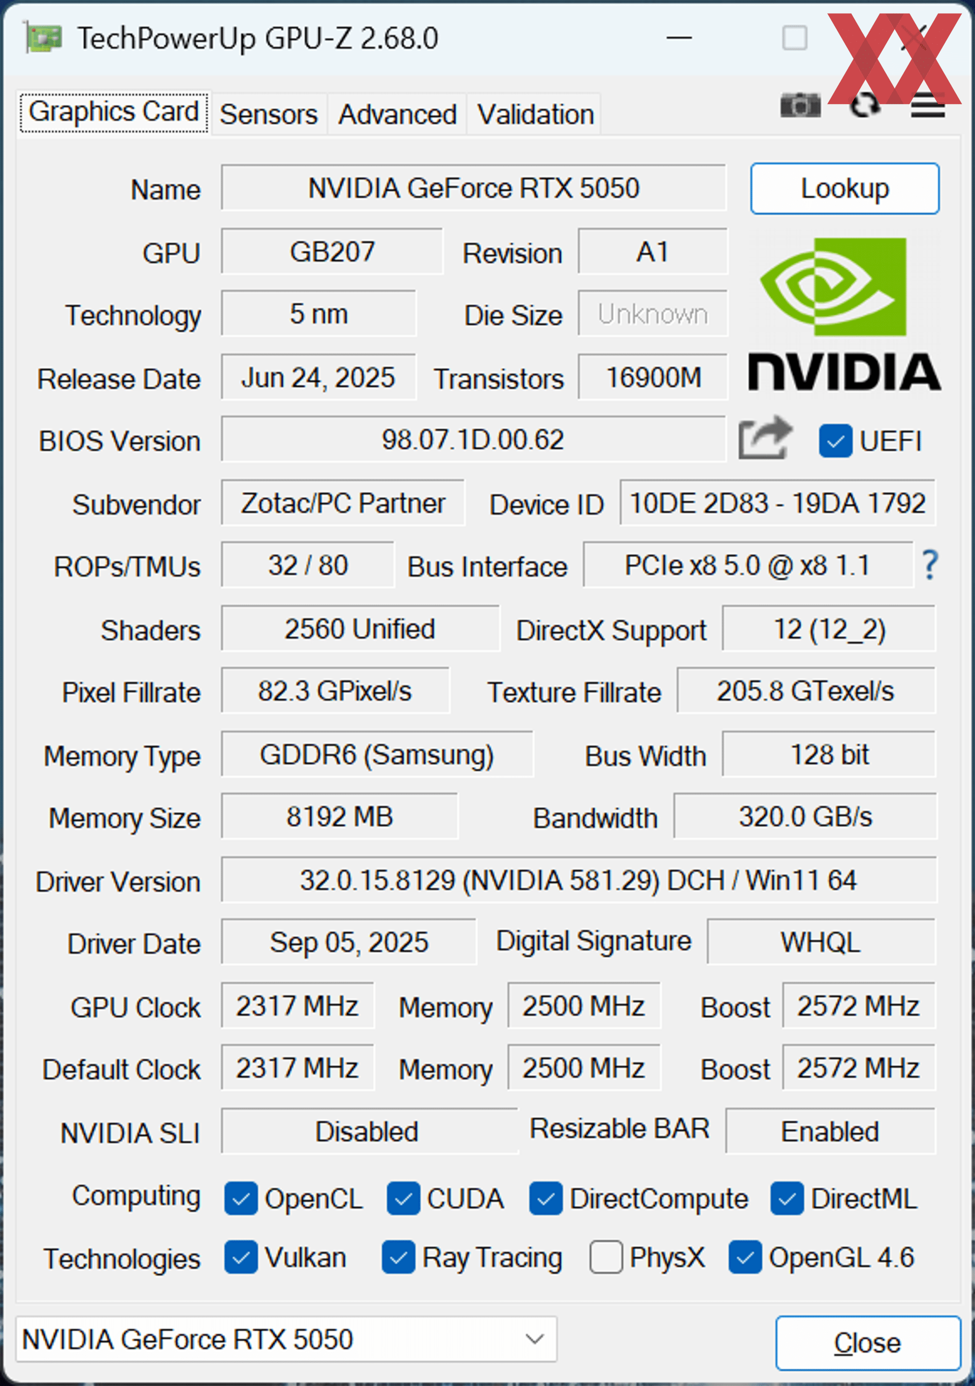Toggle the Ray Tracing checkbox
The width and height of the screenshot is (975, 1386).
[398, 1257]
